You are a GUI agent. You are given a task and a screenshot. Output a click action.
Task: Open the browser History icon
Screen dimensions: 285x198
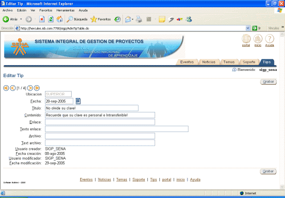(118, 19)
